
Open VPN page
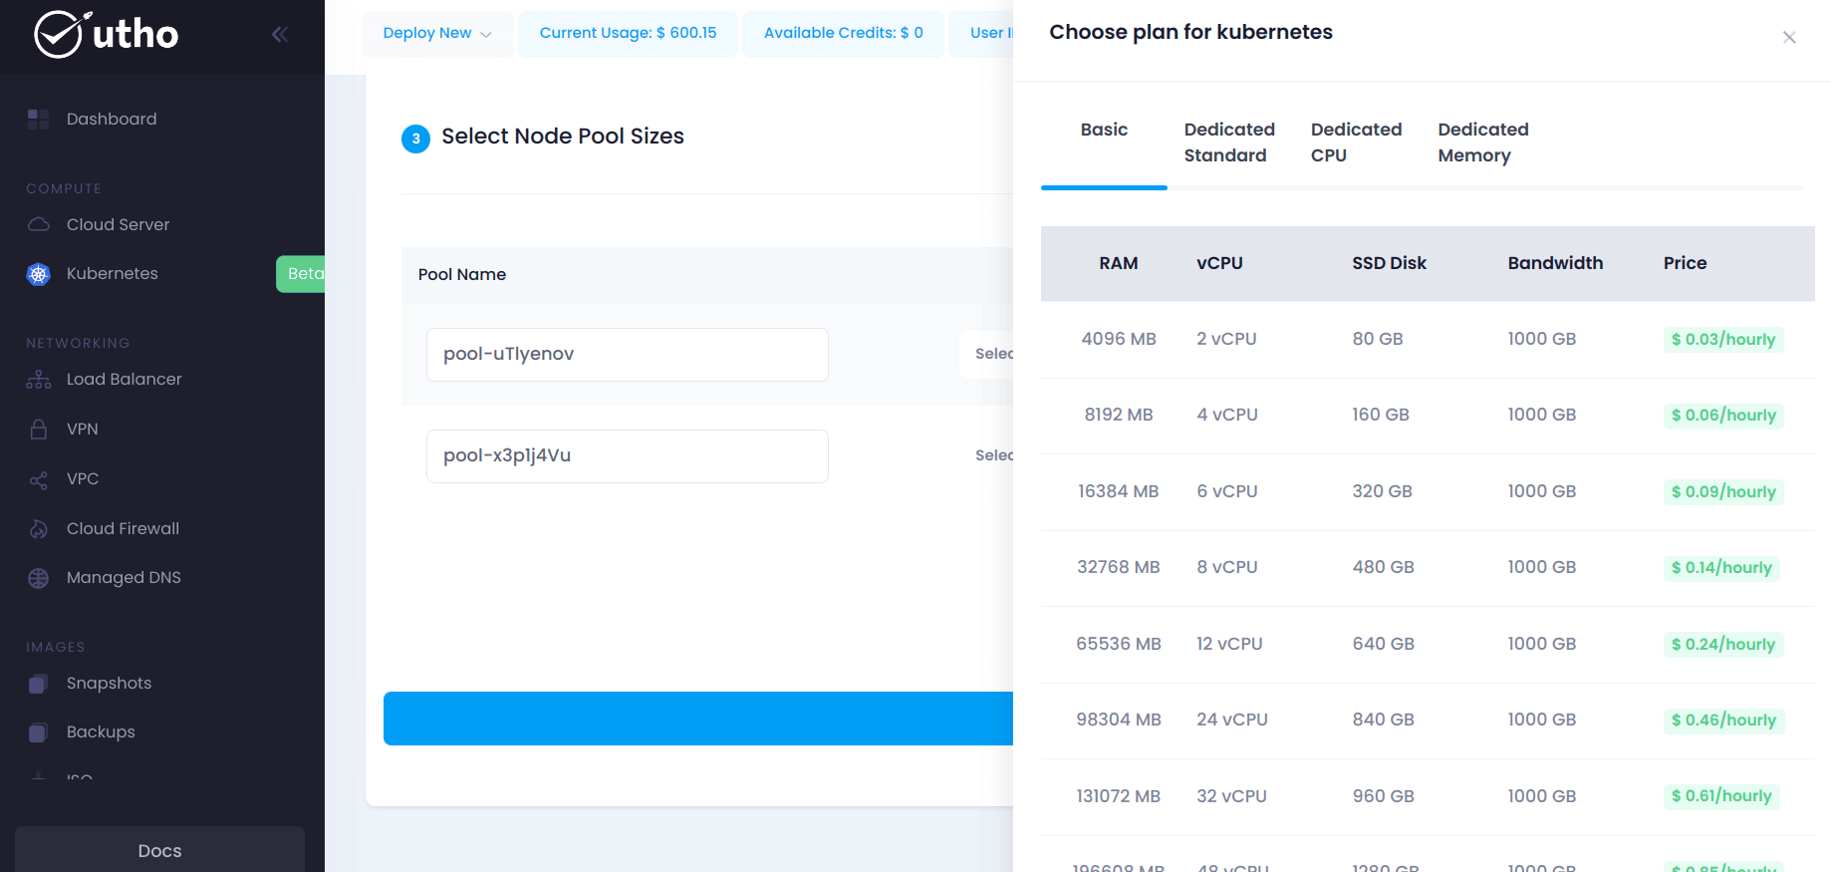coord(83,430)
